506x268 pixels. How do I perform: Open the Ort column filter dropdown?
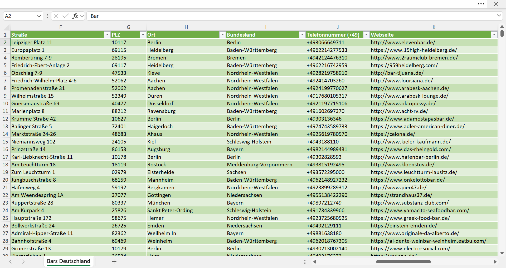222,35
